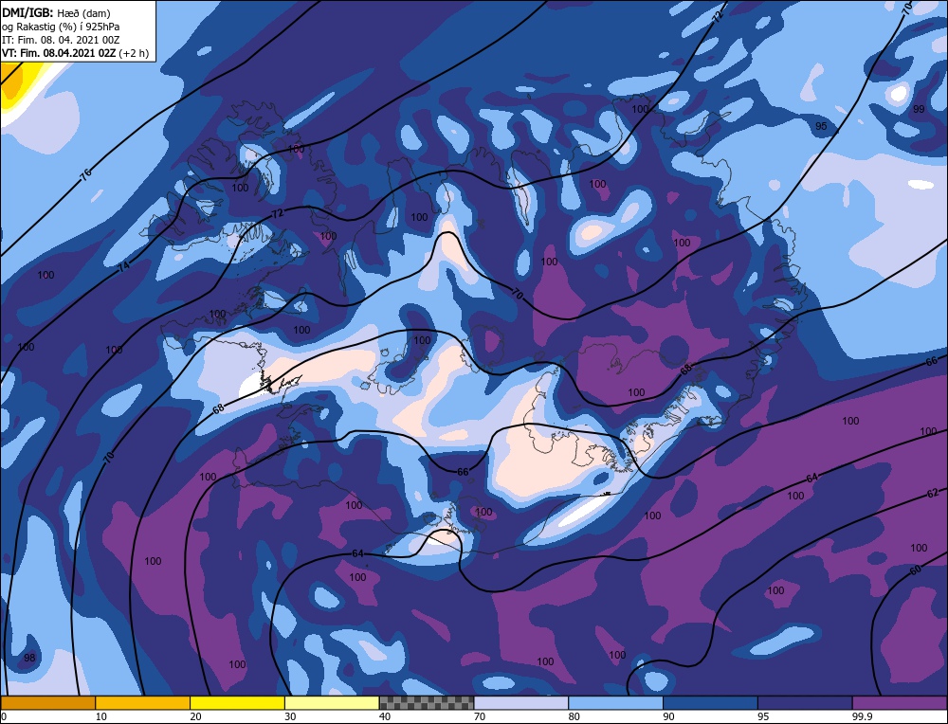Click the "74" height contour label
The height and width of the screenshot is (724, 948).
pos(123,266)
